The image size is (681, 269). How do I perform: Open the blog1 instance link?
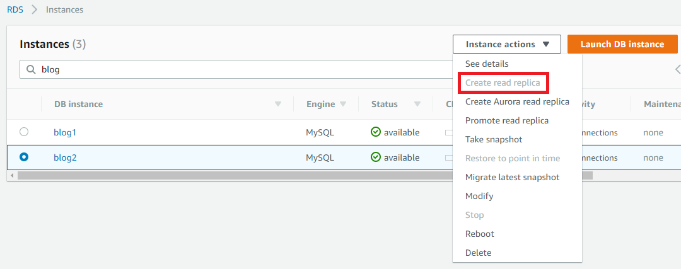click(65, 132)
